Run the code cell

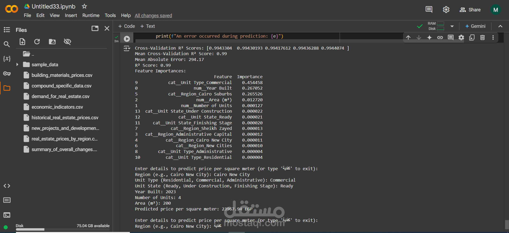(127, 39)
